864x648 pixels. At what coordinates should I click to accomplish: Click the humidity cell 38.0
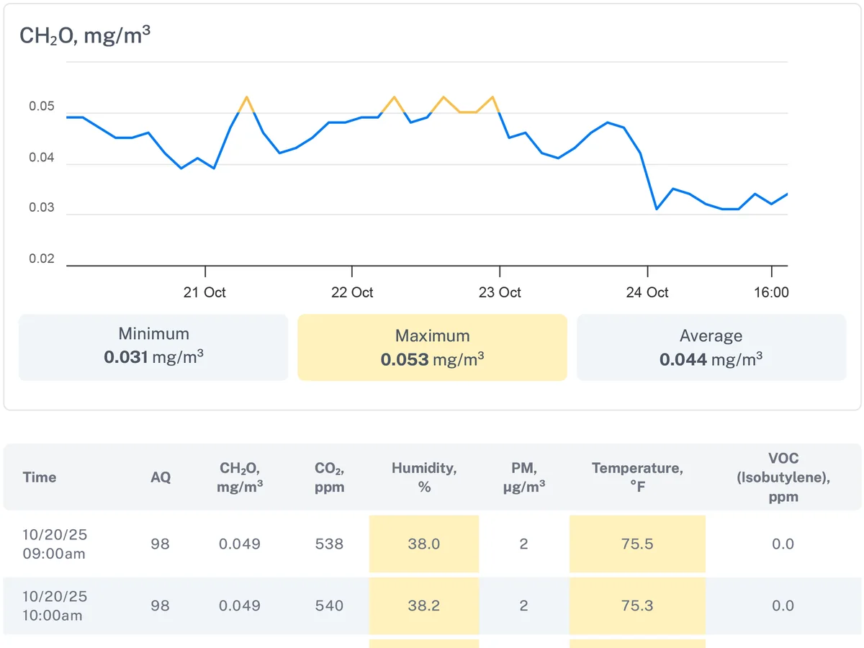[x=424, y=544]
